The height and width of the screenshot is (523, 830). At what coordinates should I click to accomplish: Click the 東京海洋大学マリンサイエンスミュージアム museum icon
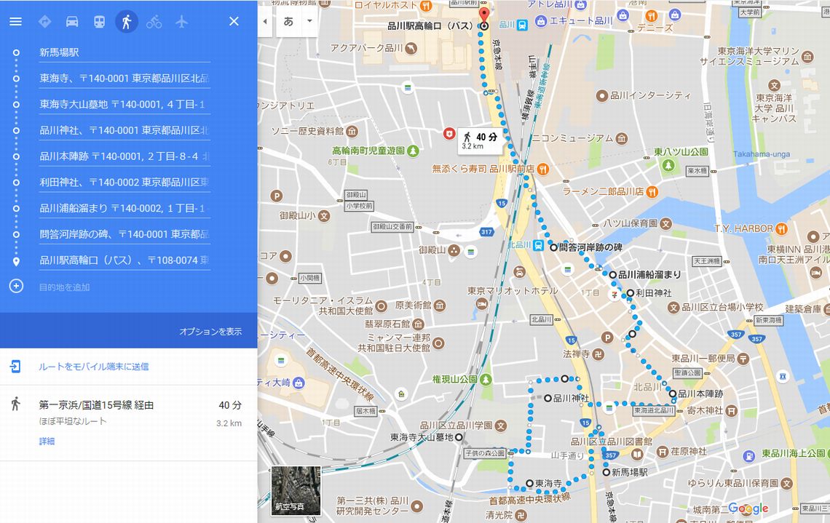[x=807, y=56]
